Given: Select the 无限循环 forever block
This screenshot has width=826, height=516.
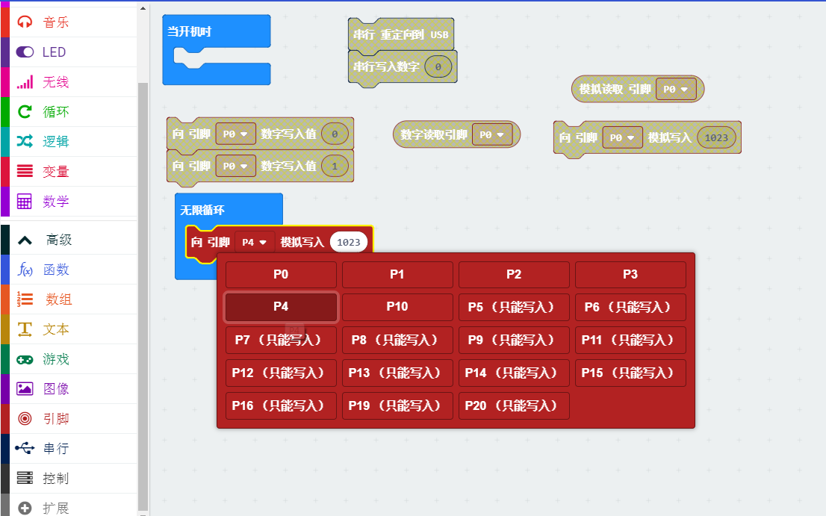Looking at the screenshot, I should click(228, 210).
